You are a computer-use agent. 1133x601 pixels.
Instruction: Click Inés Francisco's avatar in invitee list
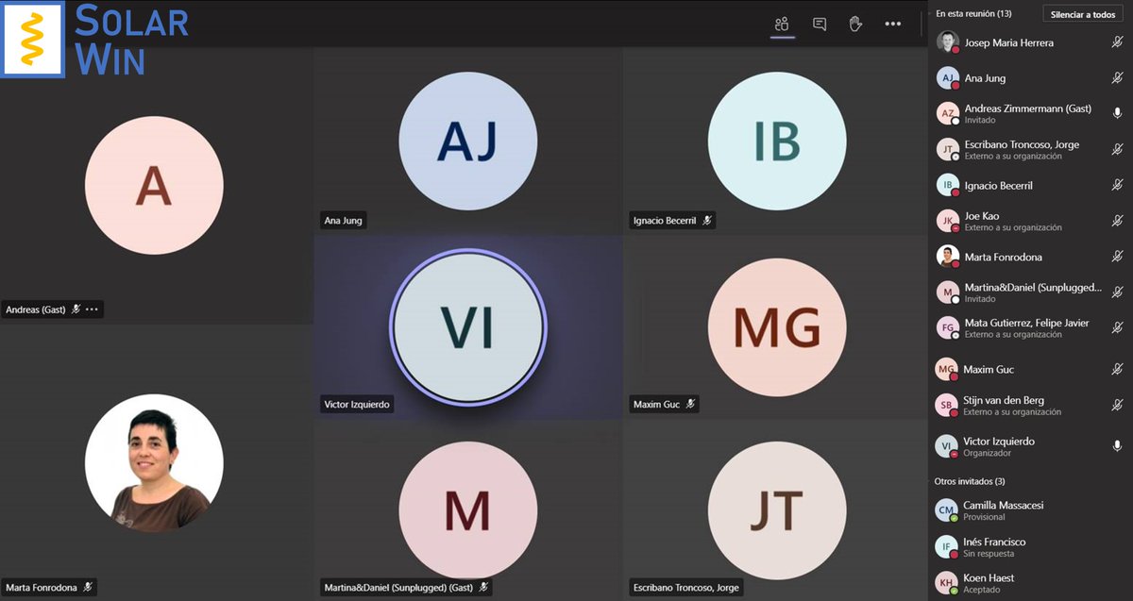[946, 547]
